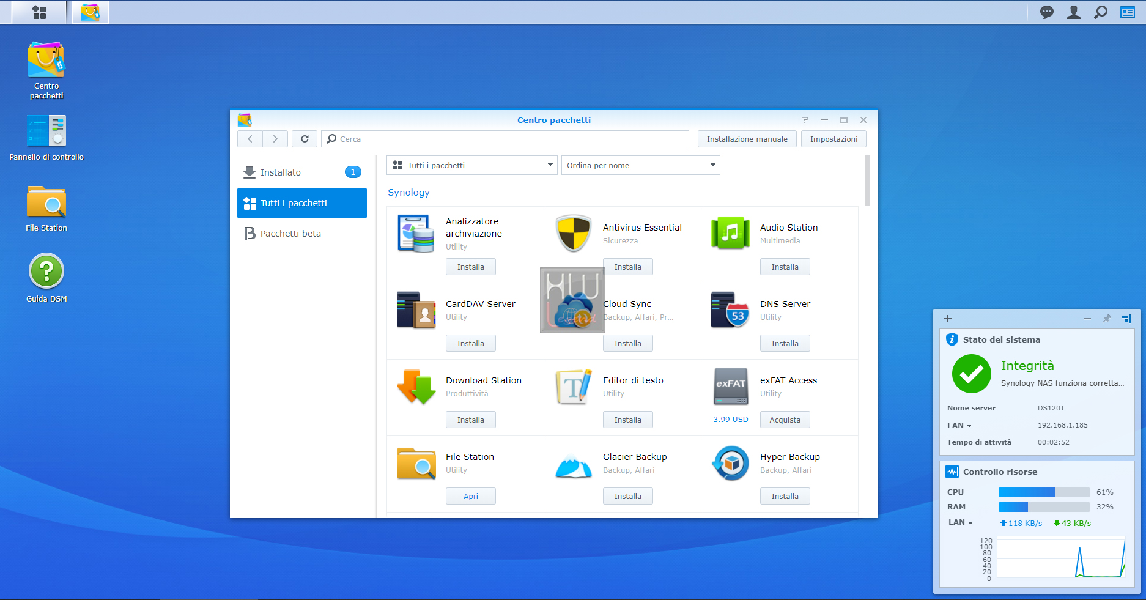The height and width of the screenshot is (600, 1146).
Task: Select Pacchetti beta in the sidebar
Action: pyautogui.click(x=302, y=234)
